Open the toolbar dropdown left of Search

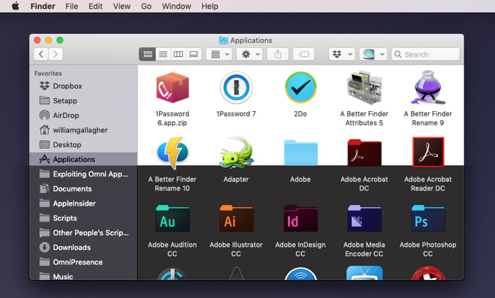(x=373, y=54)
